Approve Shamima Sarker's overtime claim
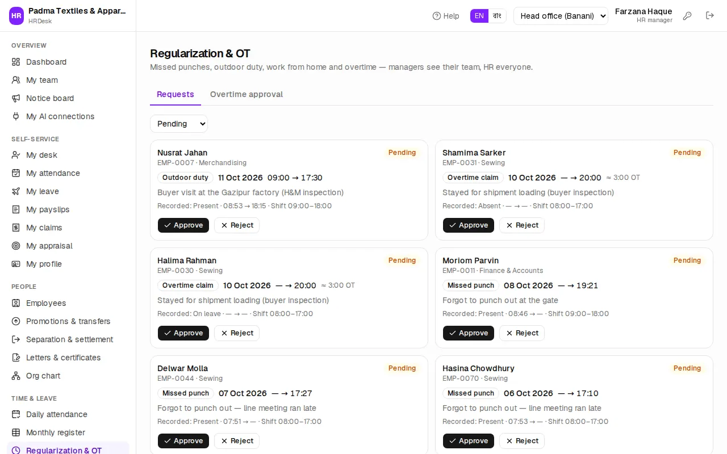Viewport: 727px width, 454px height. point(469,225)
